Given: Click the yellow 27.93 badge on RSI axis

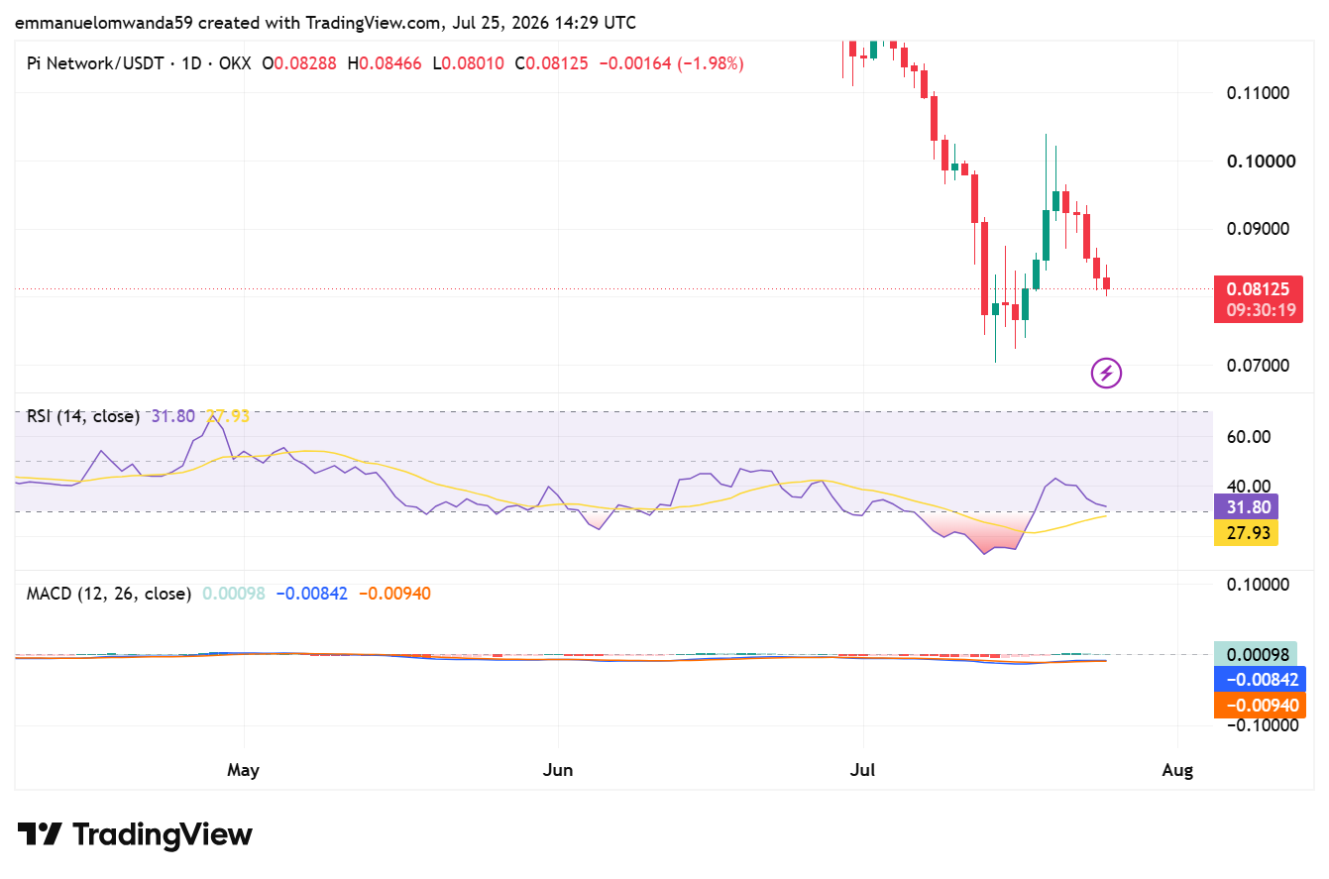Looking at the screenshot, I should tap(1246, 533).
